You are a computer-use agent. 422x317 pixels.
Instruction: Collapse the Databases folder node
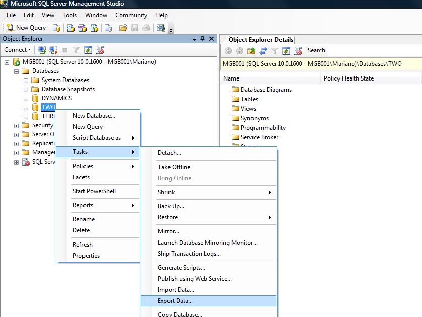click(17, 71)
